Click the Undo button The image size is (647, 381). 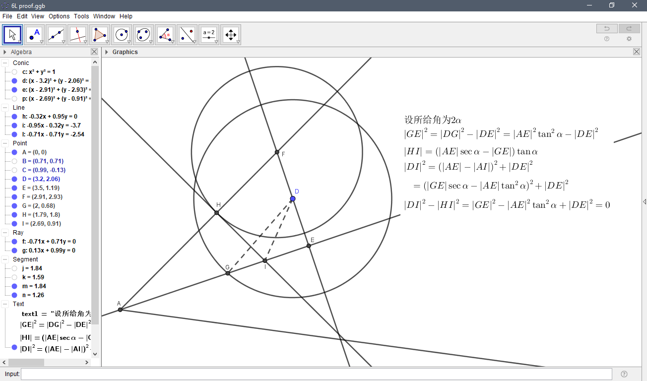pyautogui.click(x=606, y=28)
